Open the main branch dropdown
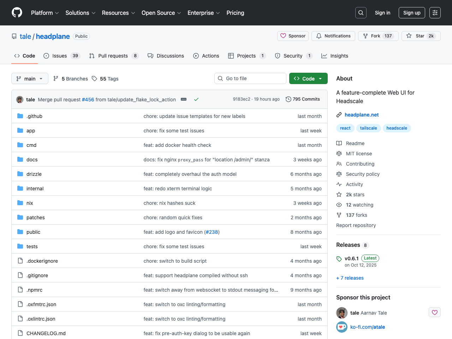 click(x=30, y=78)
